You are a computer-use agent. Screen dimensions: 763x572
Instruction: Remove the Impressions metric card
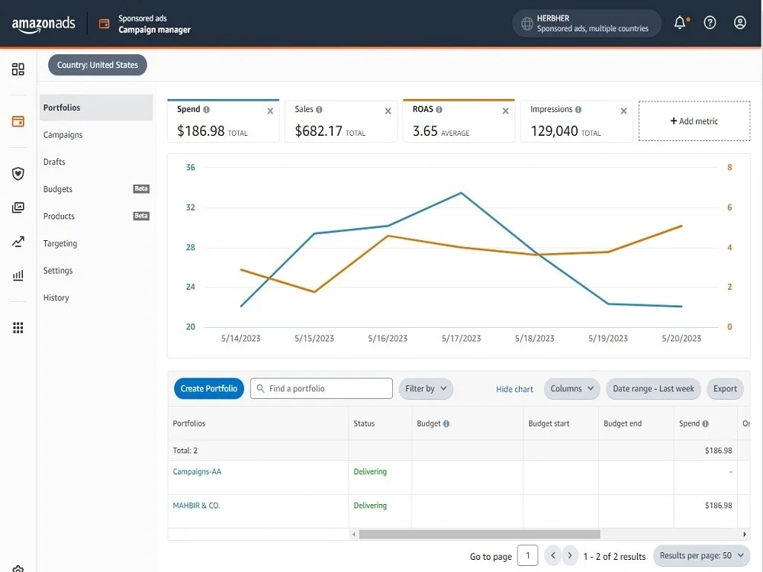click(x=623, y=111)
